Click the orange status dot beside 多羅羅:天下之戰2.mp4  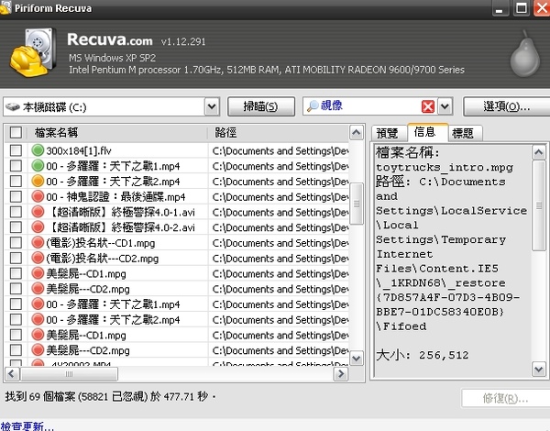[38, 181]
